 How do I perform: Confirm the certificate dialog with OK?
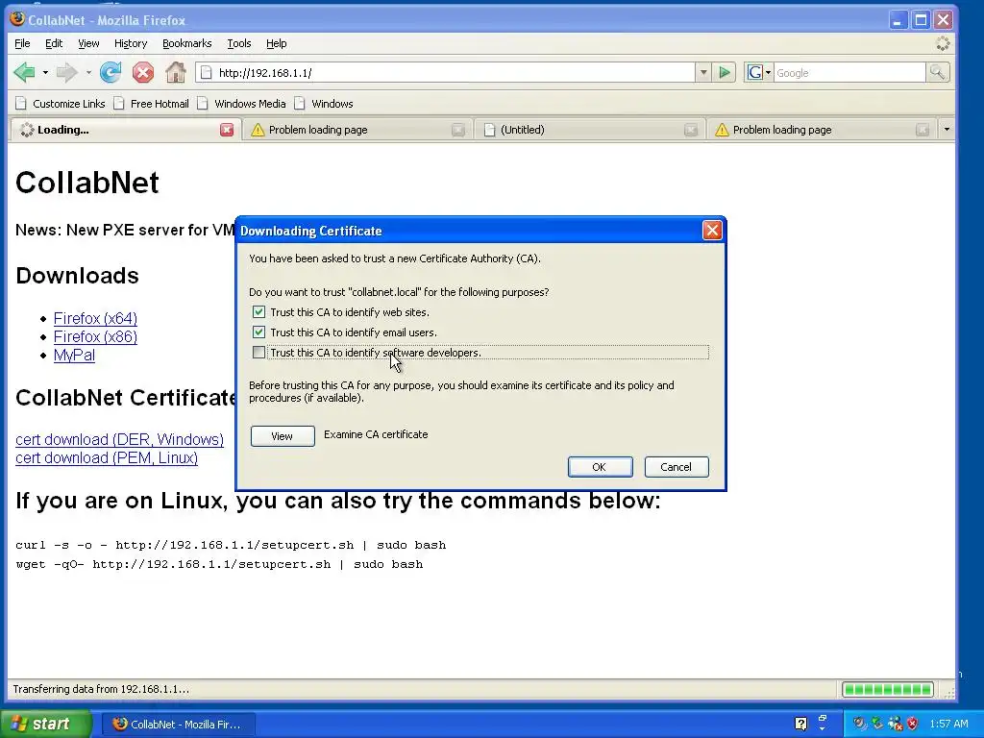point(600,467)
